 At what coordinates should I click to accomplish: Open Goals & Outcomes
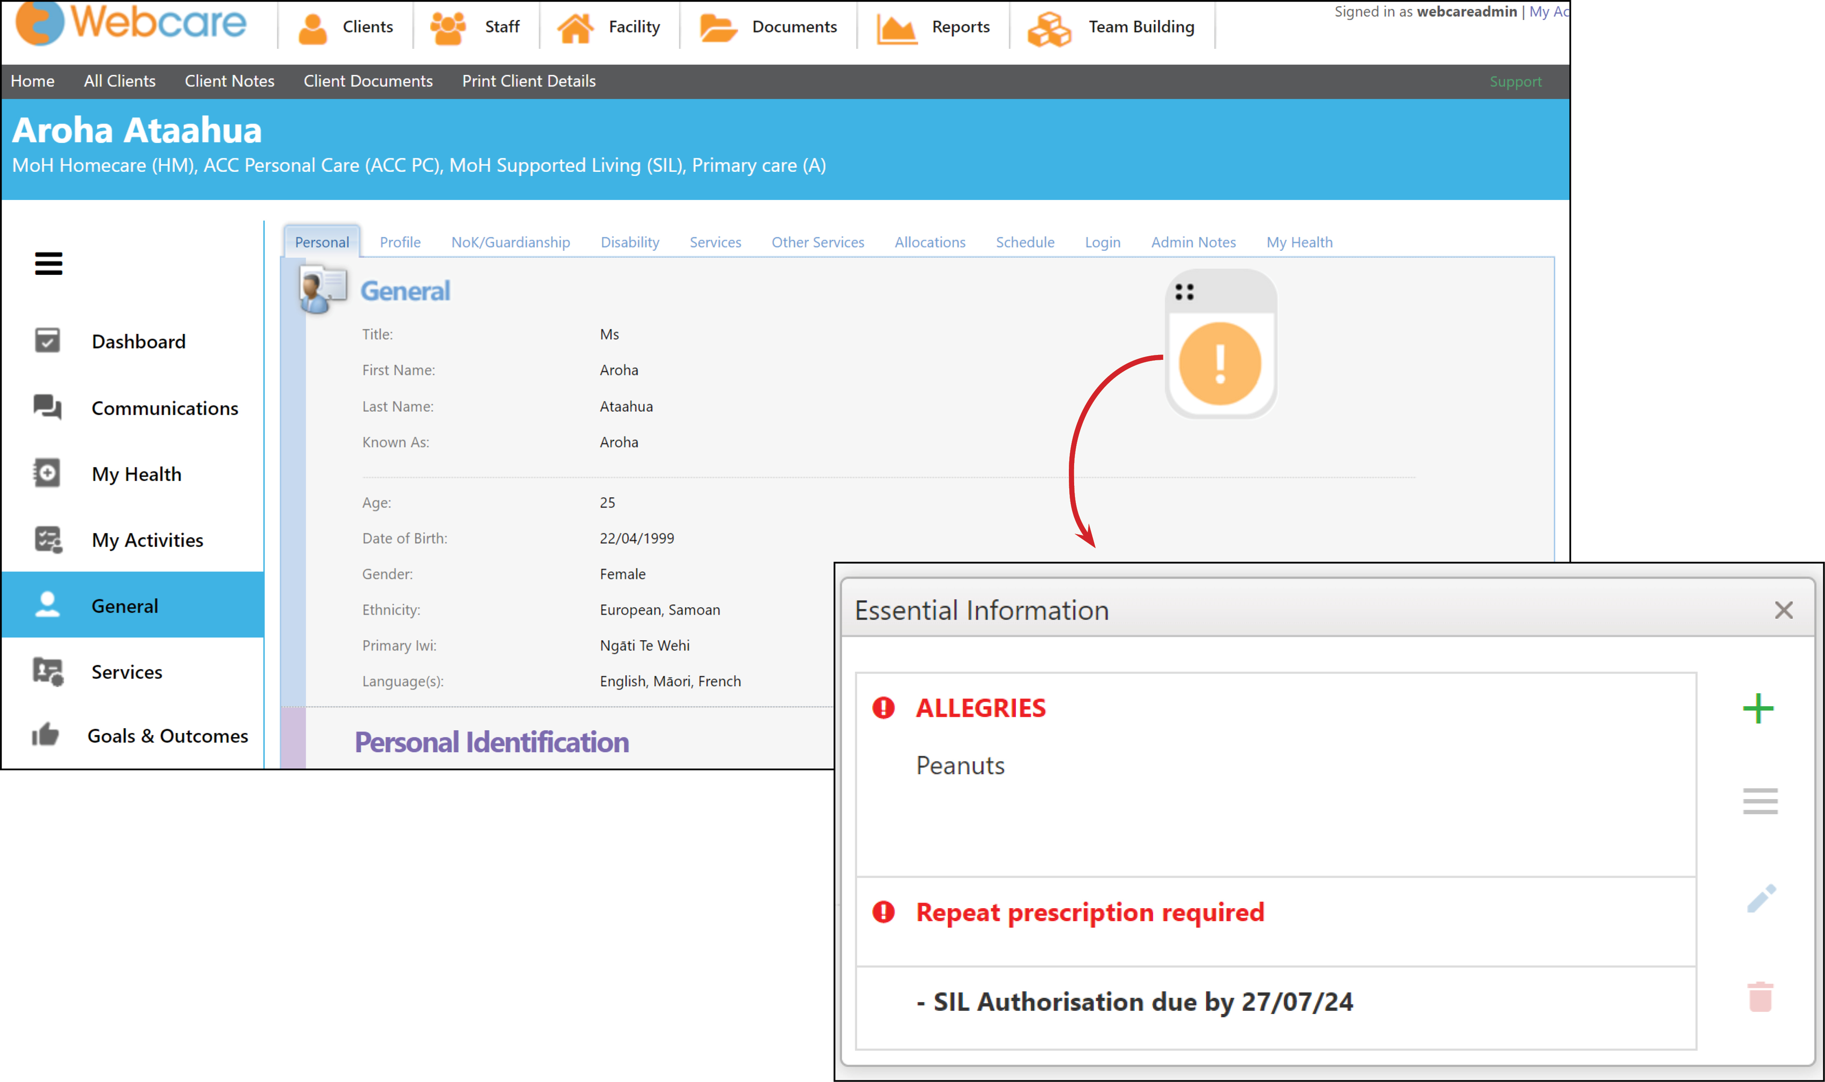[x=168, y=736]
